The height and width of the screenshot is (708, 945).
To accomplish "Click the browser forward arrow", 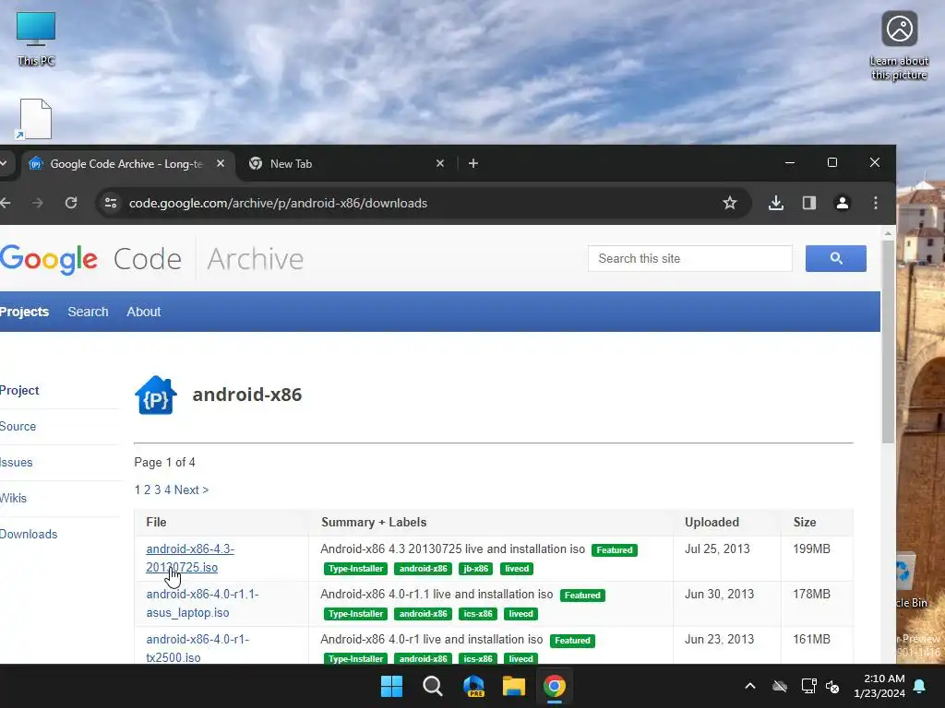I will [37, 203].
